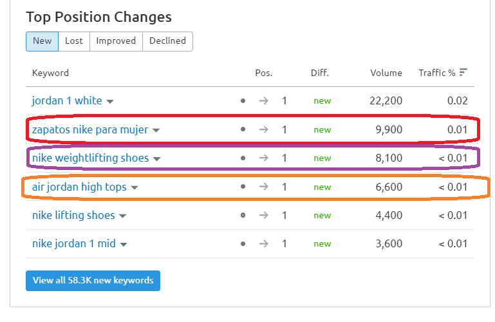495x322 pixels.
Task: Open the Improved tab
Action: tap(116, 41)
